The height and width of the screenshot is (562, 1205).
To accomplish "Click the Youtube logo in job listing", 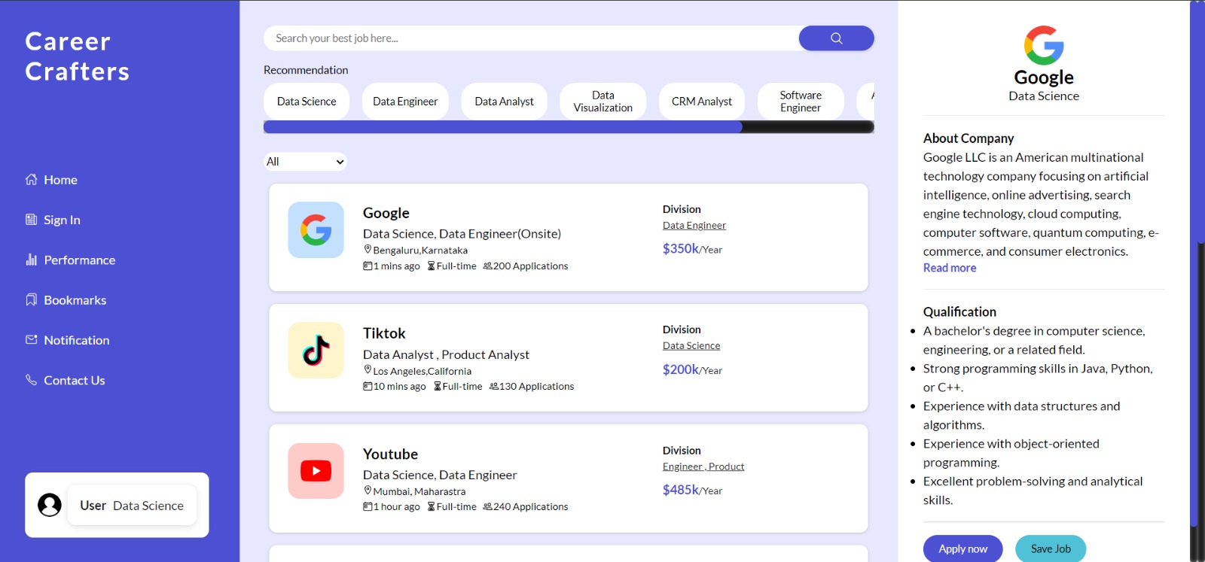I will click(x=316, y=471).
